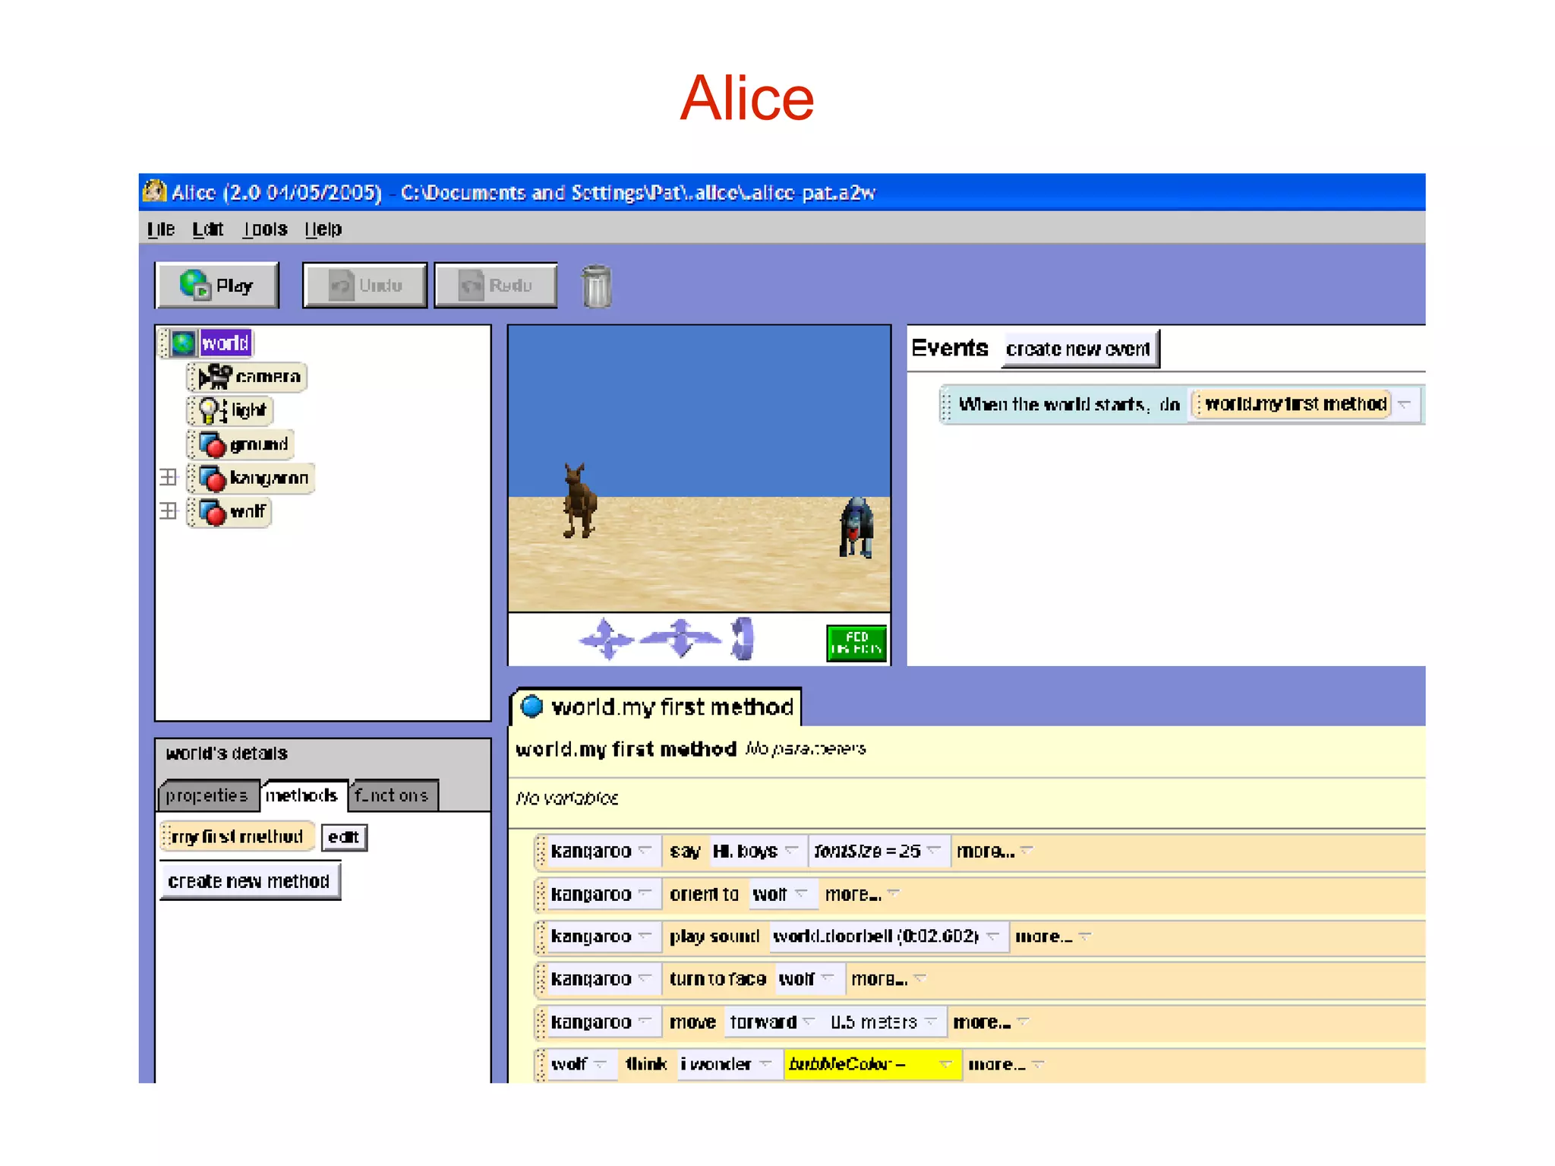Click the camera icon in object tree

[x=215, y=377]
